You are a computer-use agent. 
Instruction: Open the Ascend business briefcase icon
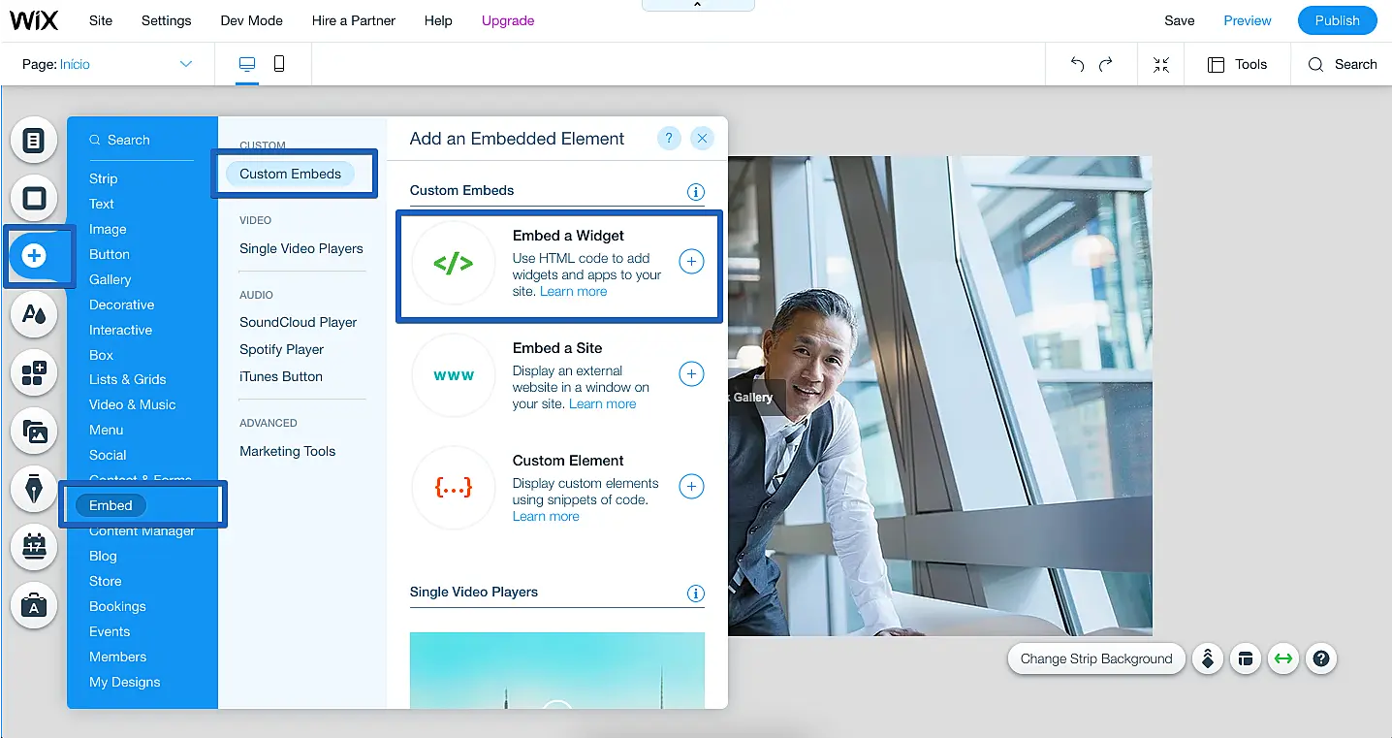click(x=34, y=605)
